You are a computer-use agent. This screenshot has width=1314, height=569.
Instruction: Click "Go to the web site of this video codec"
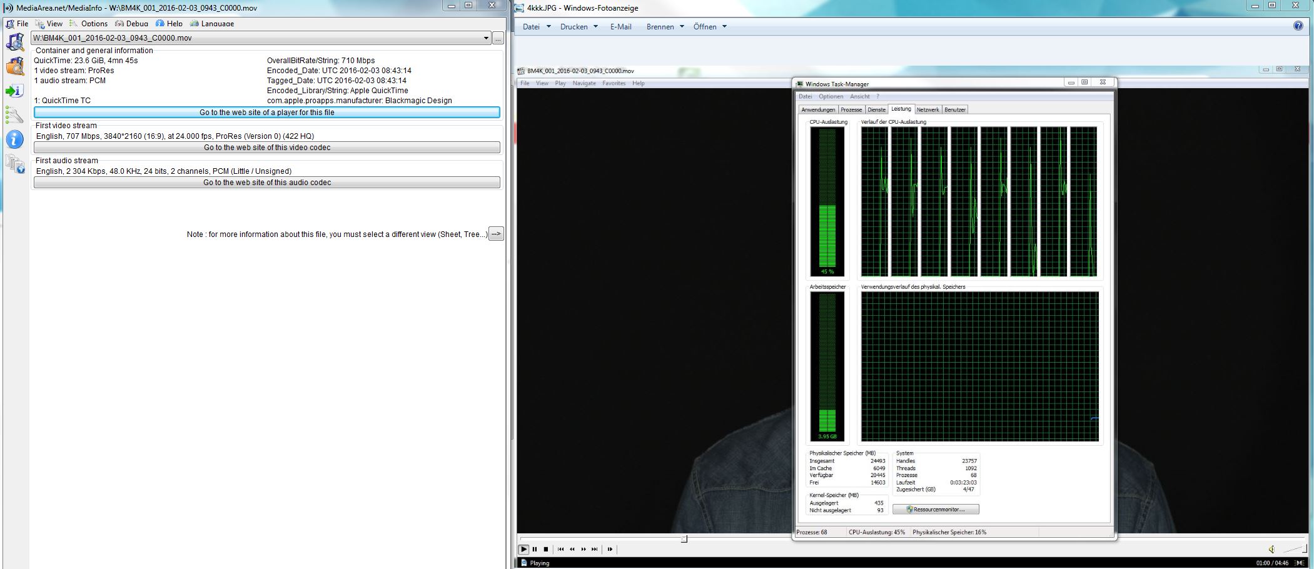pyautogui.click(x=267, y=148)
